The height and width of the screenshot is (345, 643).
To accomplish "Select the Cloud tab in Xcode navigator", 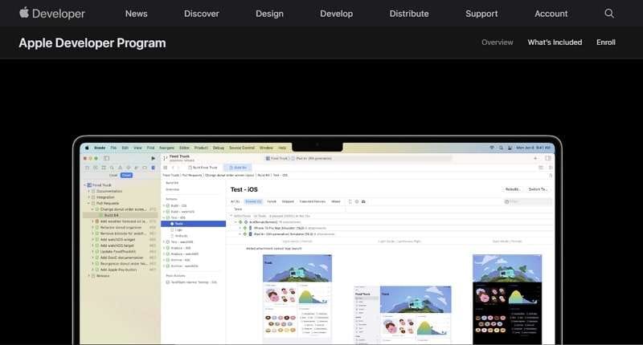I will pos(126,175).
